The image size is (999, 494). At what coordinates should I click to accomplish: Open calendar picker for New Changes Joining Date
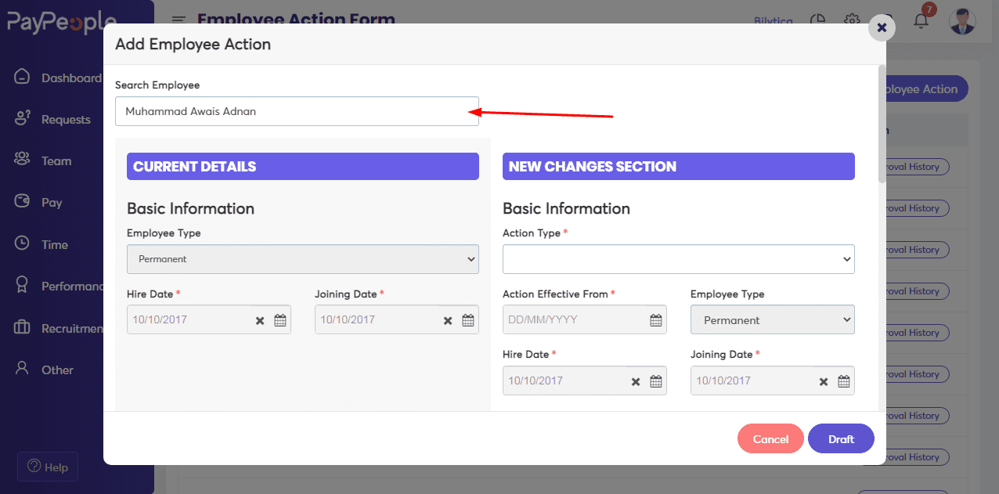(x=844, y=381)
